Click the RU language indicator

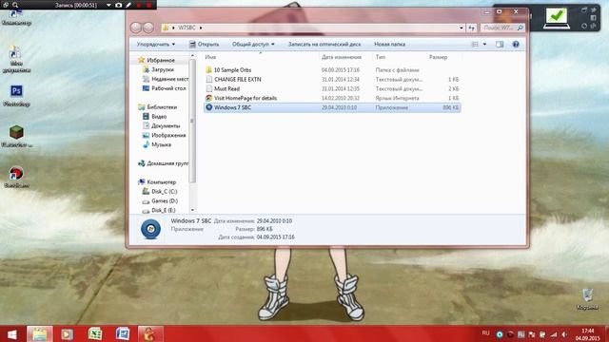click(485, 333)
